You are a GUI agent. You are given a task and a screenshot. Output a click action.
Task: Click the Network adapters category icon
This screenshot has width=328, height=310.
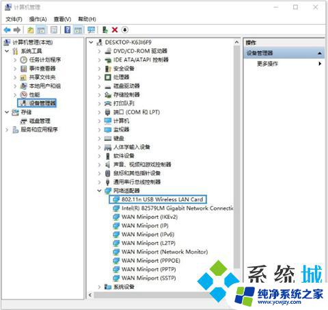(x=108, y=191)
